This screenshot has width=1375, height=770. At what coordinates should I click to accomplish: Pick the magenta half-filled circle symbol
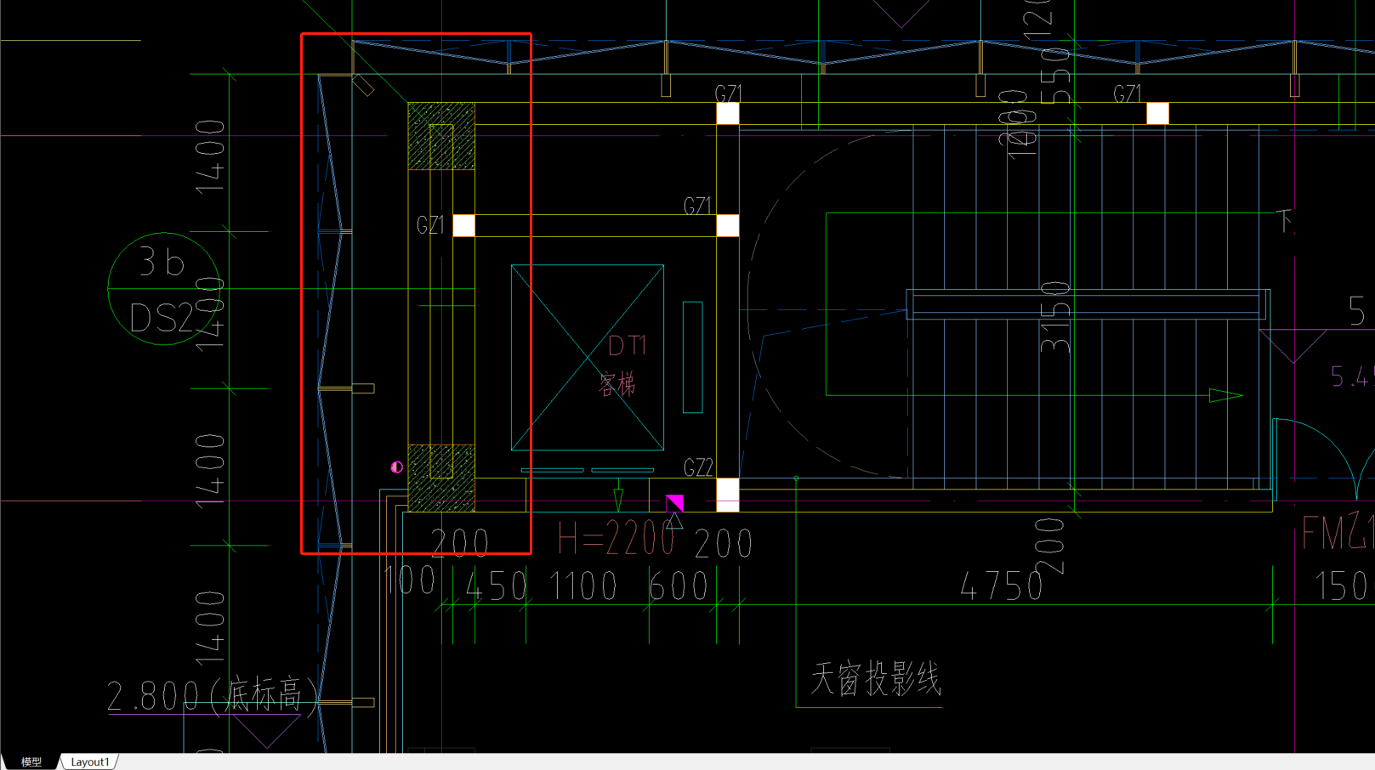(396, 467)
